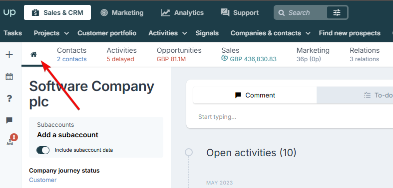393x188 pixels.
Task: Click the Software Company plc heading
Action: click(91, 94)
